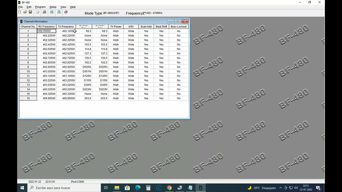Select channel 16 RX frequency 469,95000
The width and height of the screenshot is (342, 192).
[46, 98]
